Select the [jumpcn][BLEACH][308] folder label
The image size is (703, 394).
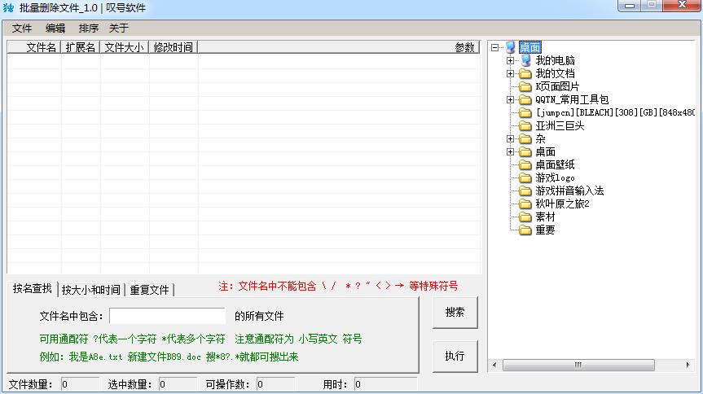(615, 112)
